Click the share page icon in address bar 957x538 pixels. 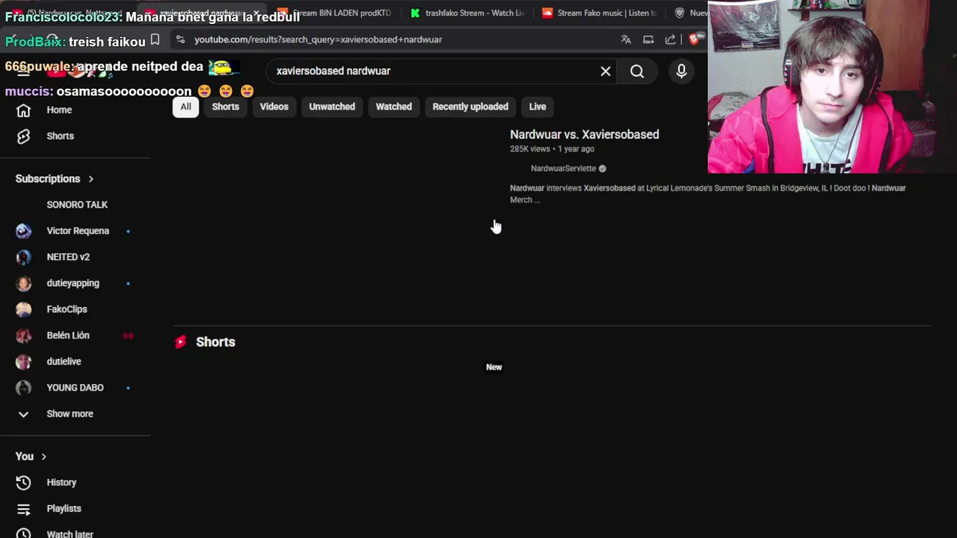670,40
